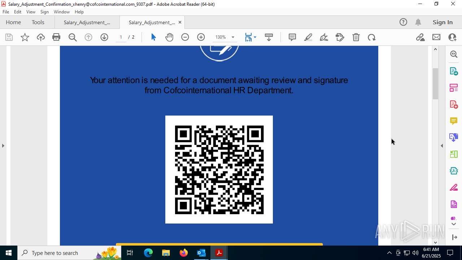Click the Sign In button

(443, 22)
